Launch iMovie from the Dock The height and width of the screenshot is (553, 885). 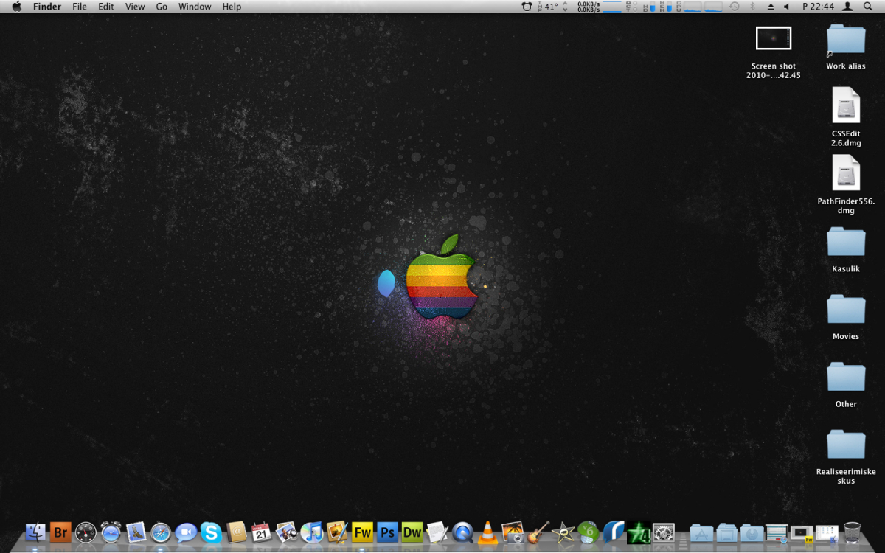tap(563, 532)
